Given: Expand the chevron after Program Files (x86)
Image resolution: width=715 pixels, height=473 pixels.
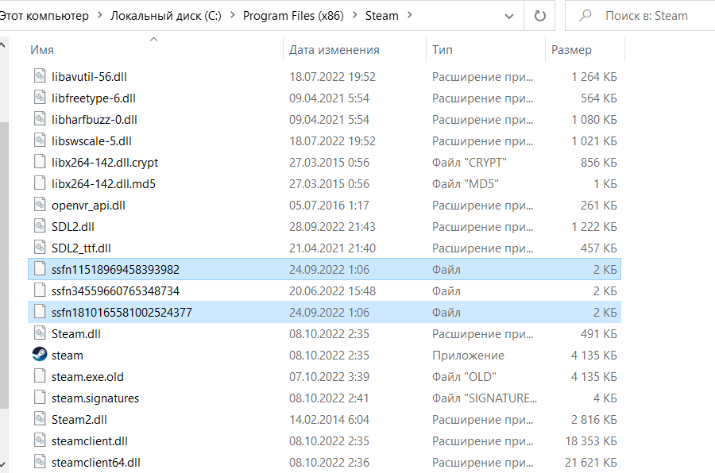Looking at the screenshot, I should pyautogui.click(x=355, y=16).
